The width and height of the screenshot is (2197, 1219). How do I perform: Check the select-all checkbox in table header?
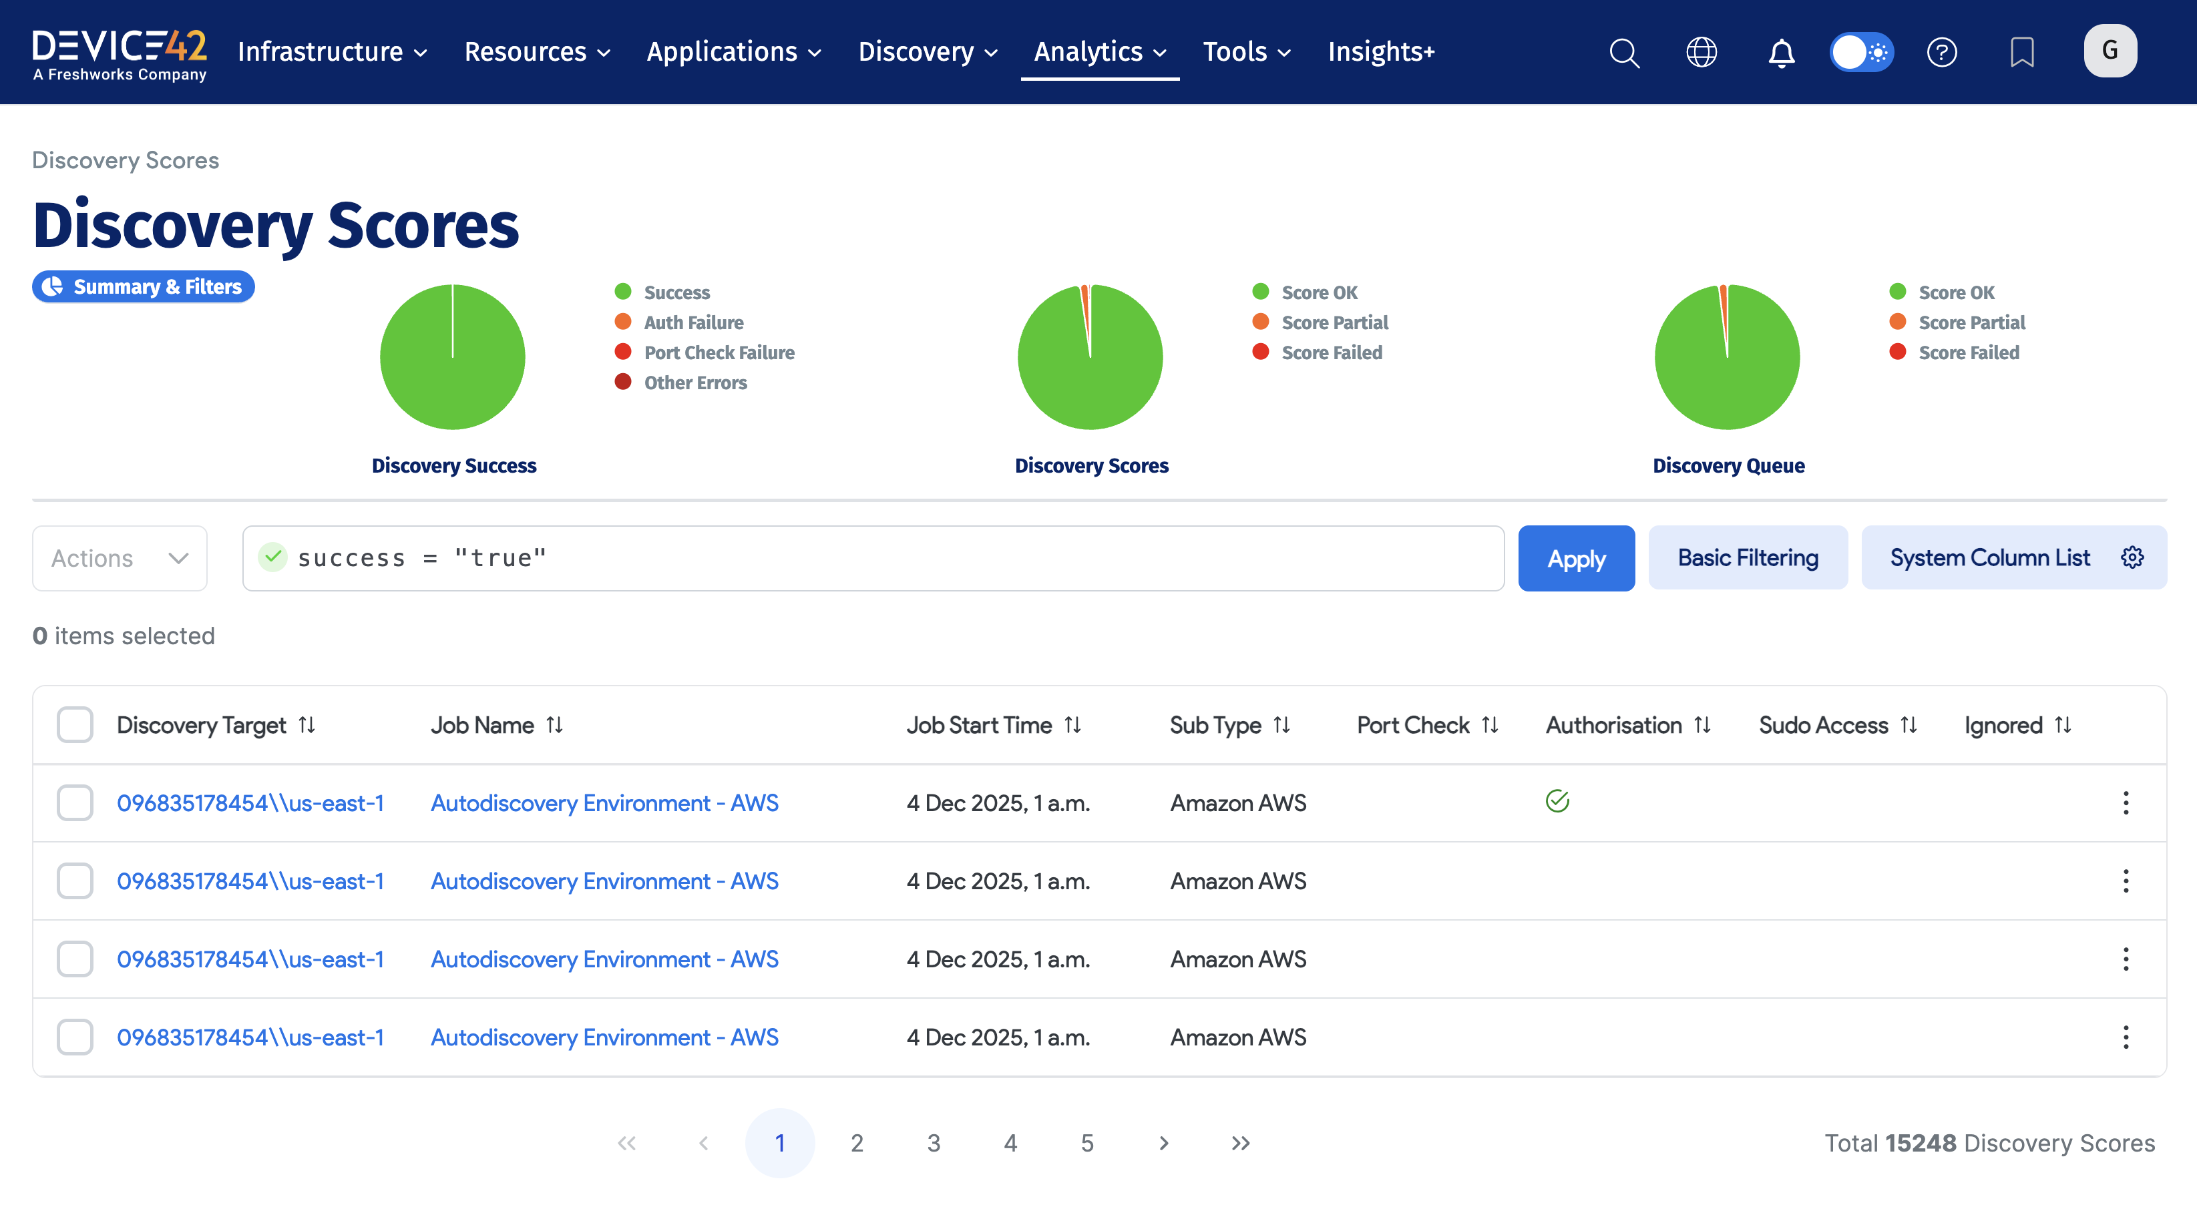click(75, 724)
